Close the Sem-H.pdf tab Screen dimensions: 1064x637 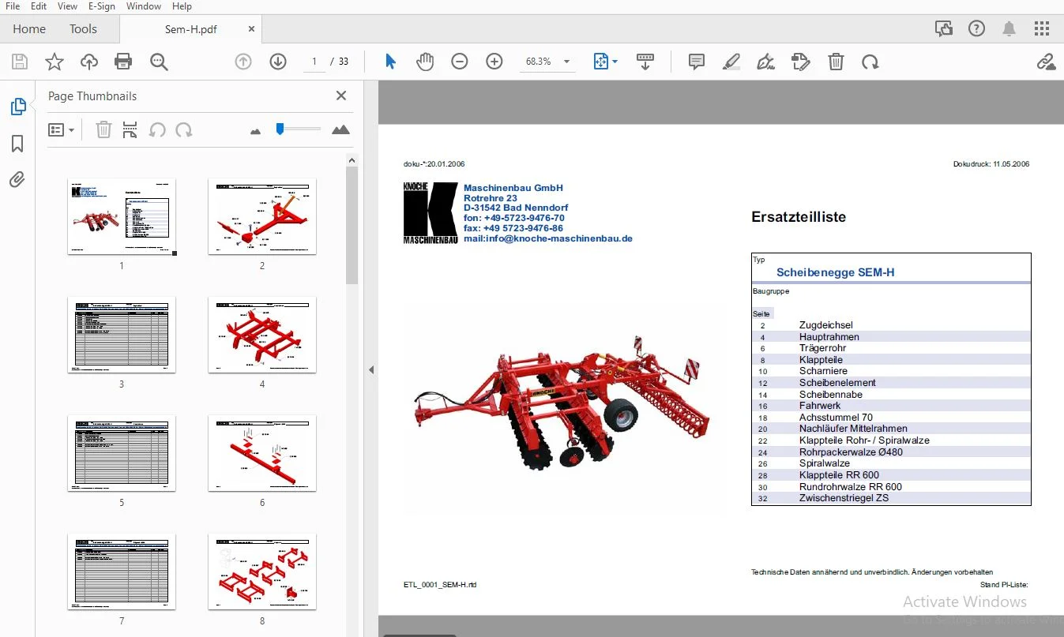(251, 29)
